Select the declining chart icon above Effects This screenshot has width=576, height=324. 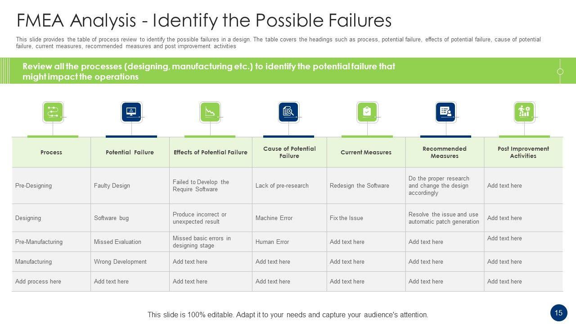(x=210, y=112)
